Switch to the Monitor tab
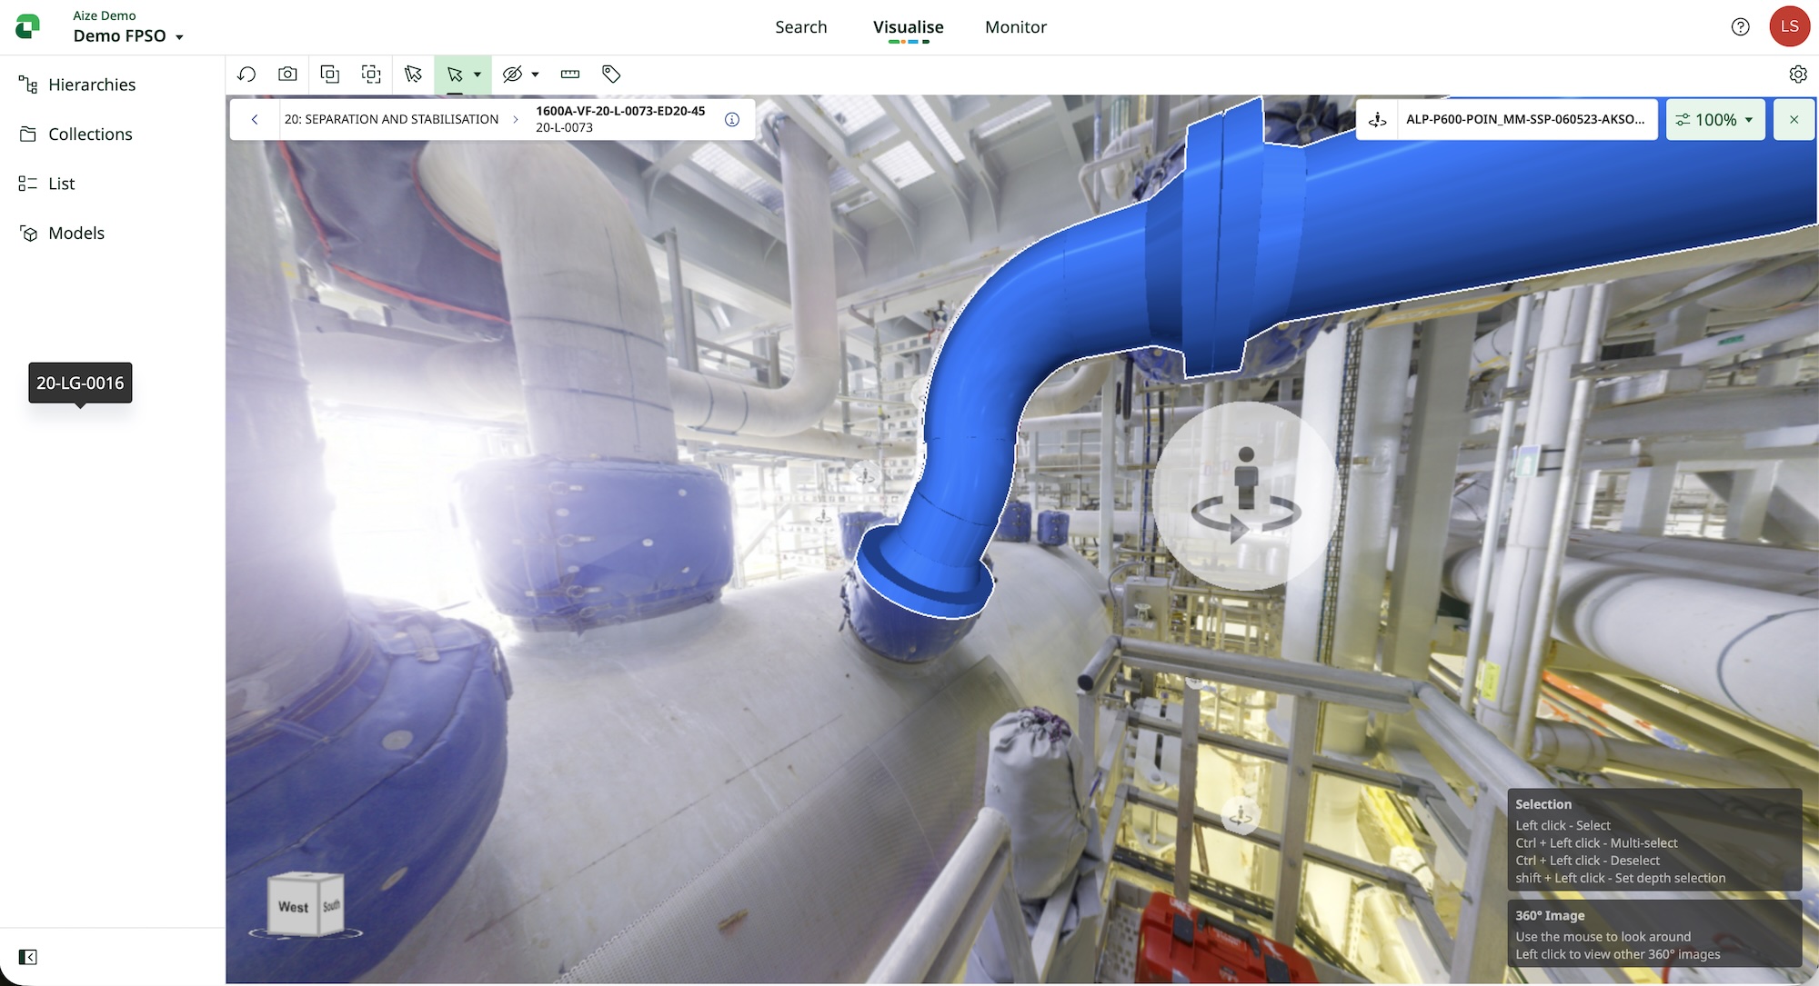The height and width of the screenshot is (986, 1819). [1015, 27]
